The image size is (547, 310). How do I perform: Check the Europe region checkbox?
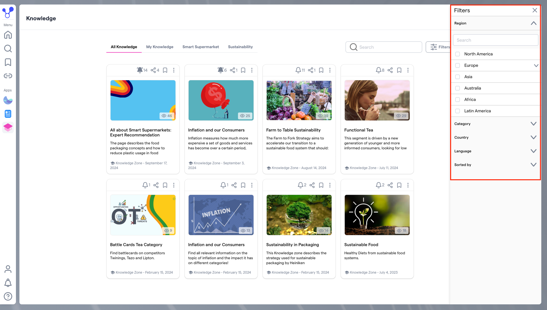coord(458,65)
